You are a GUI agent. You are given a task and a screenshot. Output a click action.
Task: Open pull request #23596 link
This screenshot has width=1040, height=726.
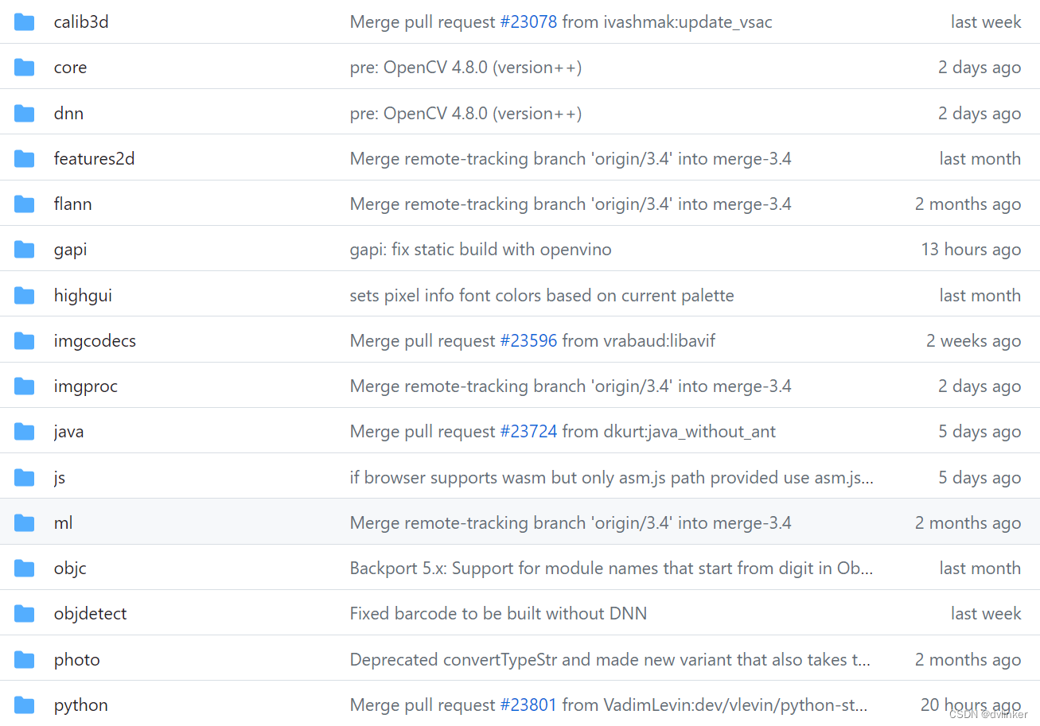[x=529, y=341]
